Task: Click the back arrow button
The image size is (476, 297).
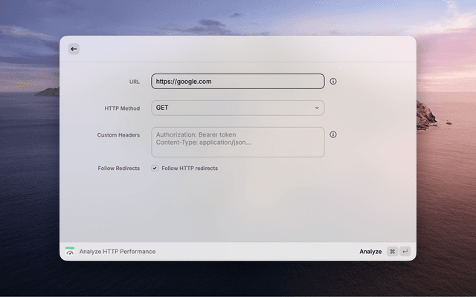Action: click(x=73, y=49)
